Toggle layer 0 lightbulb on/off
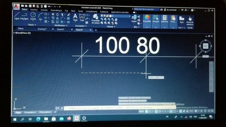 click(102, 16)
